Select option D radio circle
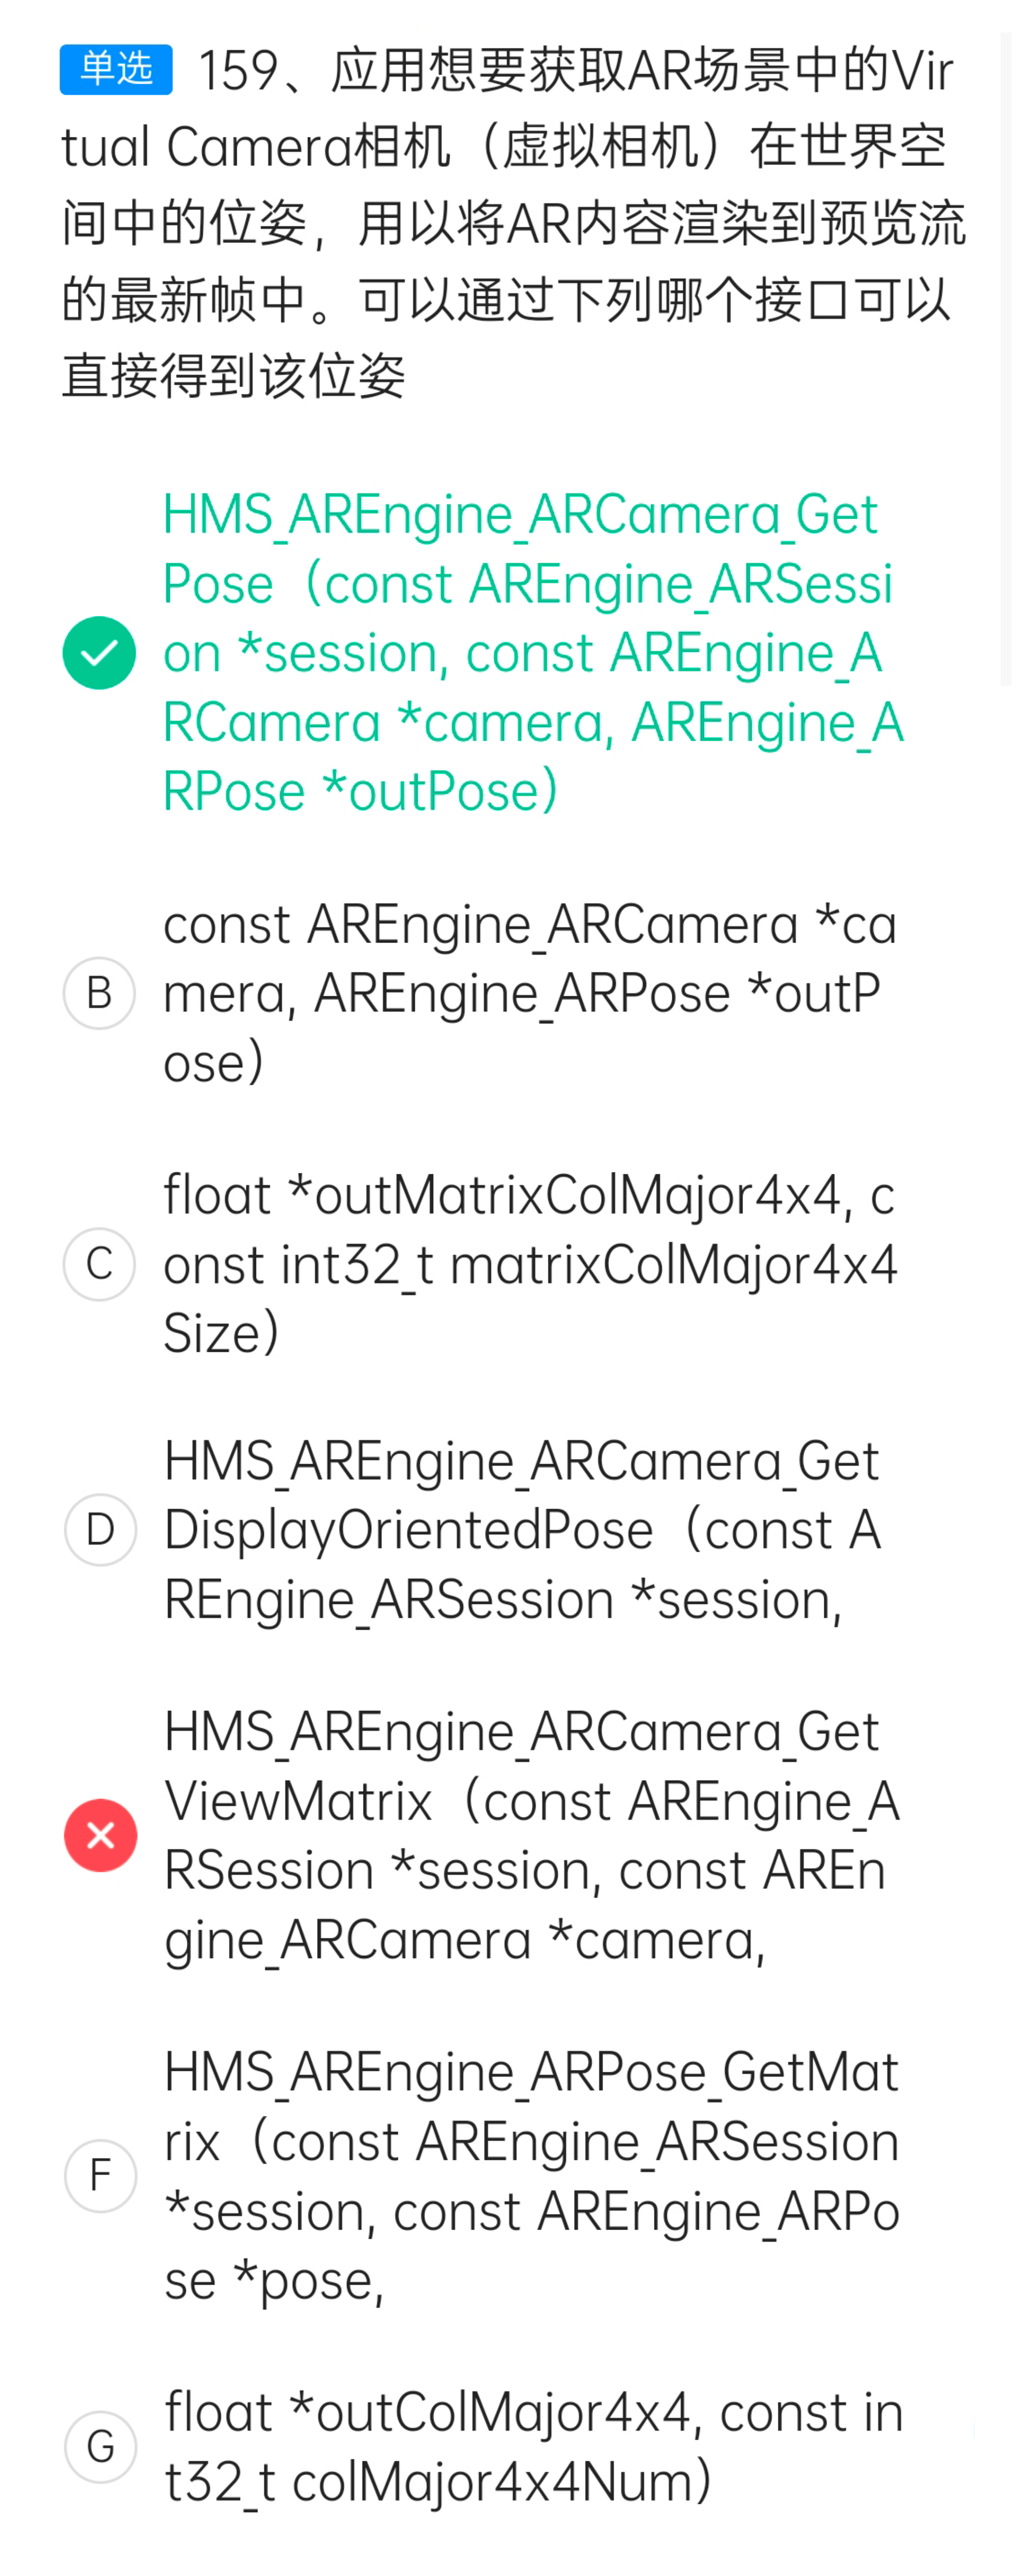The width and height of the screenshot is (1030, 2576). [100, 1530]
